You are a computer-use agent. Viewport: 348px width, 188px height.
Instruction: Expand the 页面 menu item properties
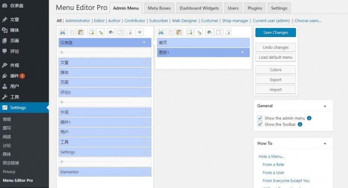[144, 82]
